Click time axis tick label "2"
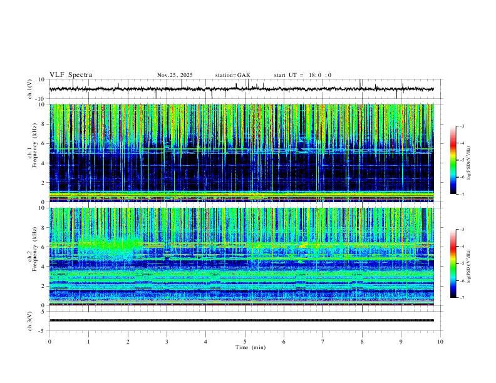 pyautogui.click(x=128, y=342)
